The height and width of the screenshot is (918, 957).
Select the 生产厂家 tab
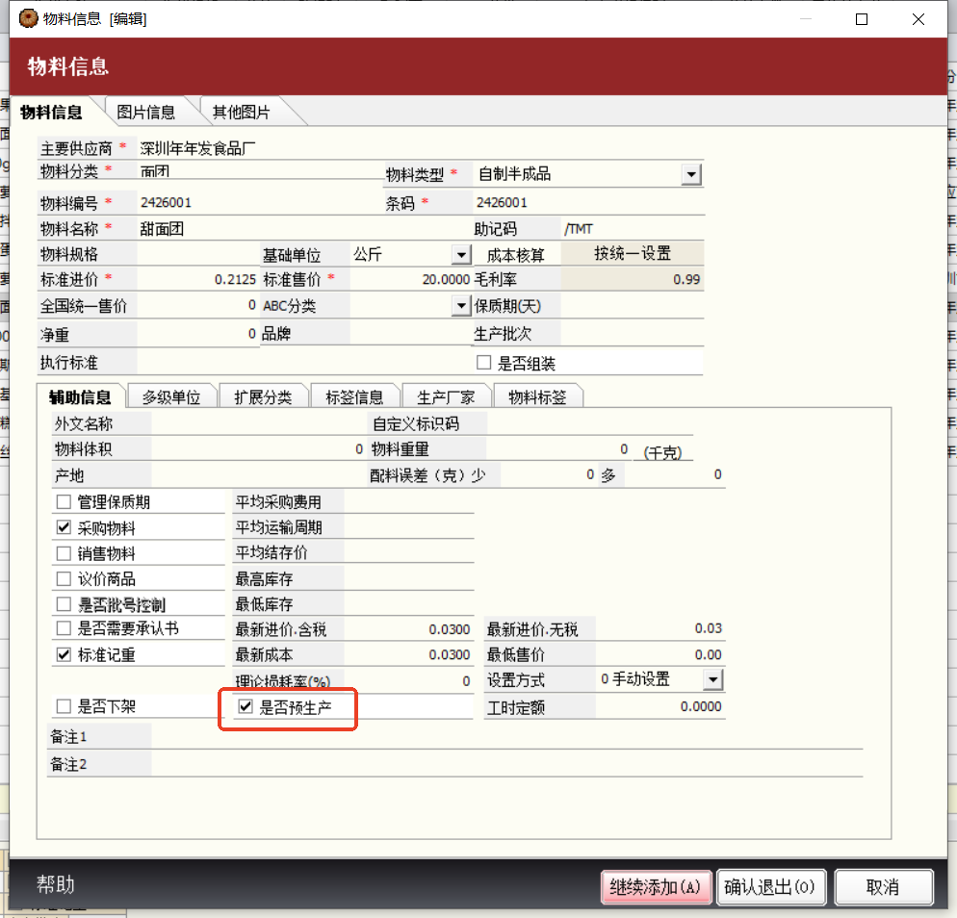446,397
